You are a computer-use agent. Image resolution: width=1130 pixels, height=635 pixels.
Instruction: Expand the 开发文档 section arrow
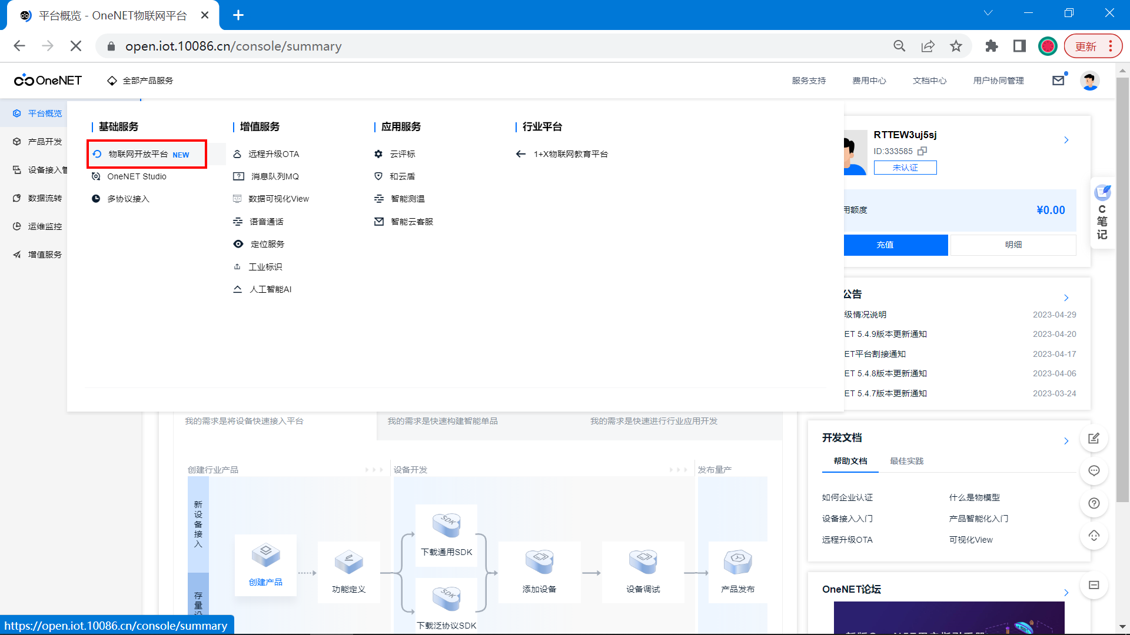tap(1066, 441)
